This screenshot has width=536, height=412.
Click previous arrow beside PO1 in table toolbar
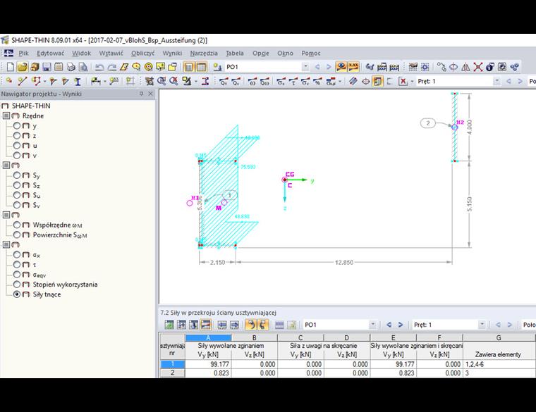[x=389, y=325]
